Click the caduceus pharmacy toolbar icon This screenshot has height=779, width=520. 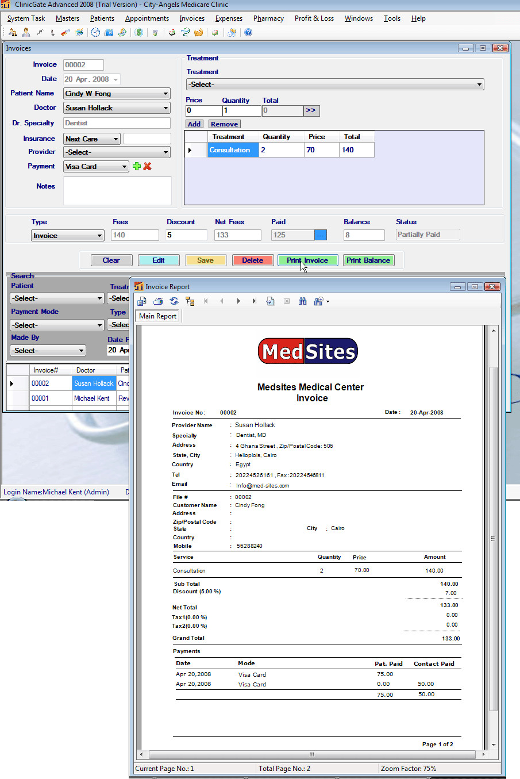click(185, 32)
